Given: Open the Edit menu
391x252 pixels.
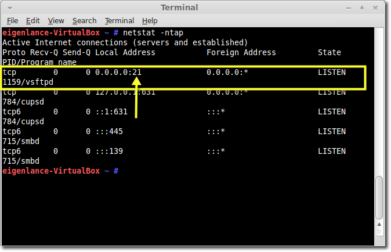Looking at the screenshot, I should (x=33, y=21).
